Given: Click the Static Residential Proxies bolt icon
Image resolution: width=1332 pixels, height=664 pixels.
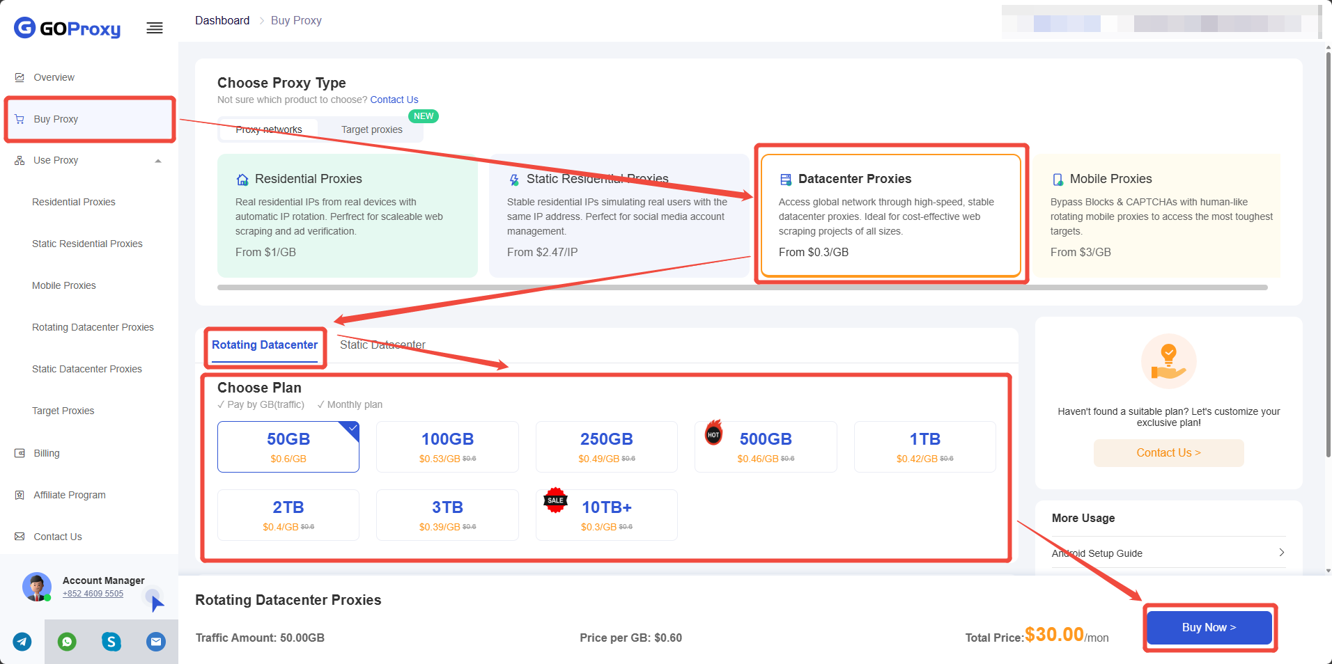Looking at the screenshot, I should click(514, 180).
